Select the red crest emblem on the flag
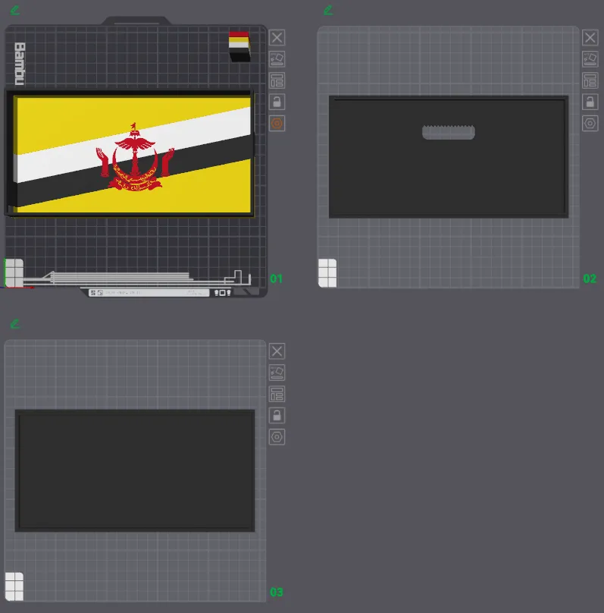This screenshot has height=613, width=604. tap(135, 157)
